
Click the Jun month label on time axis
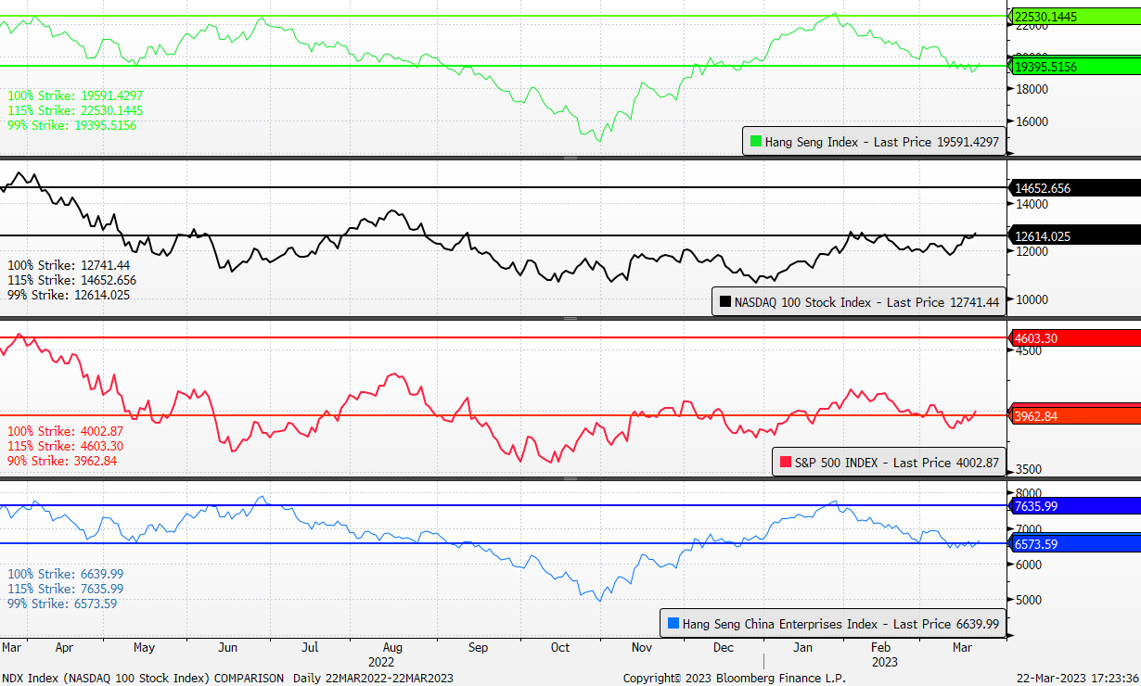[228, 648]
